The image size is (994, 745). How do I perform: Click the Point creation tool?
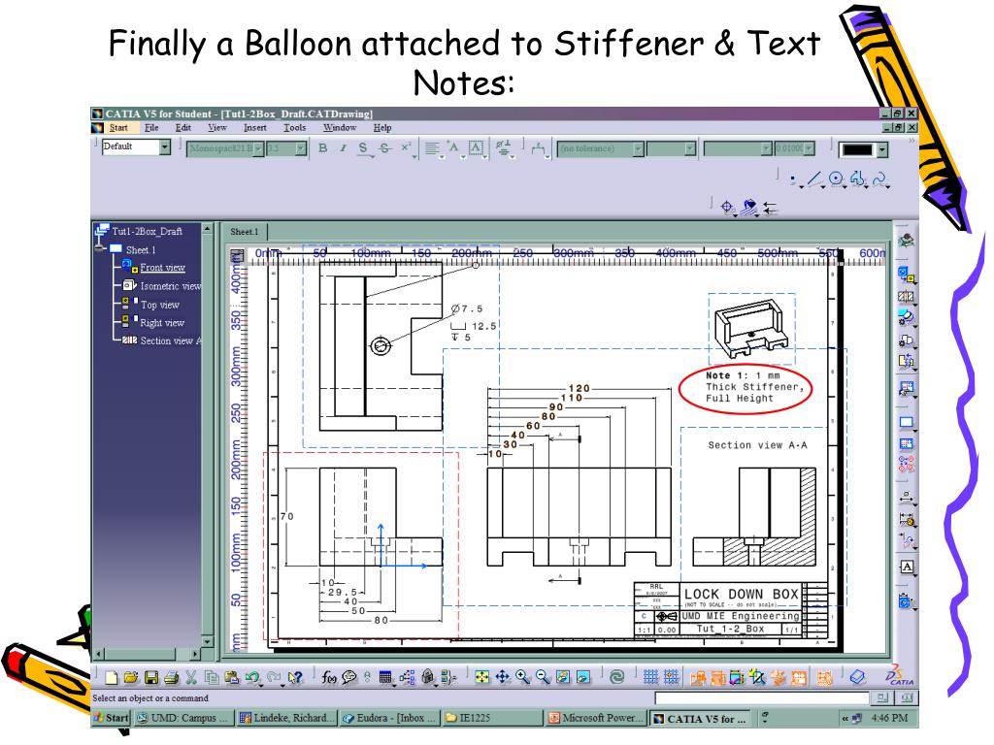[x=794, y=179]
